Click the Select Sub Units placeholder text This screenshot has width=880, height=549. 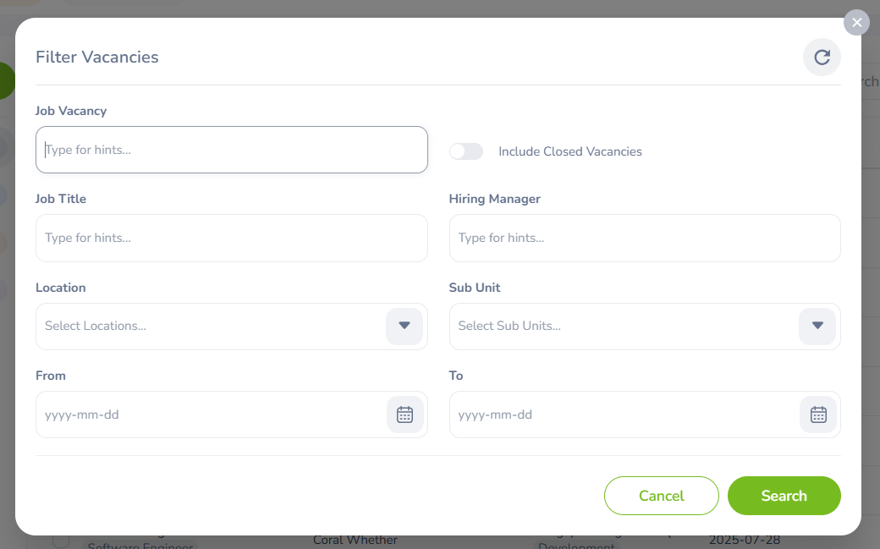coord(509,326)
